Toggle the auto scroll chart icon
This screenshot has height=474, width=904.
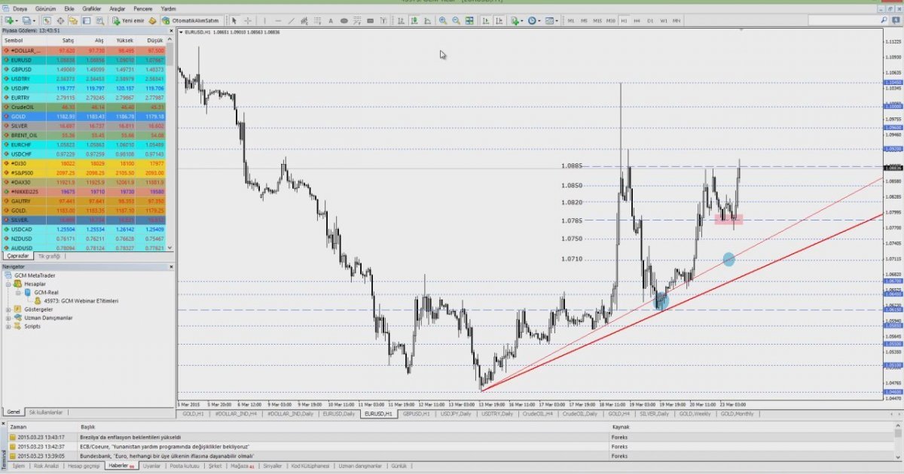(486, 21)
